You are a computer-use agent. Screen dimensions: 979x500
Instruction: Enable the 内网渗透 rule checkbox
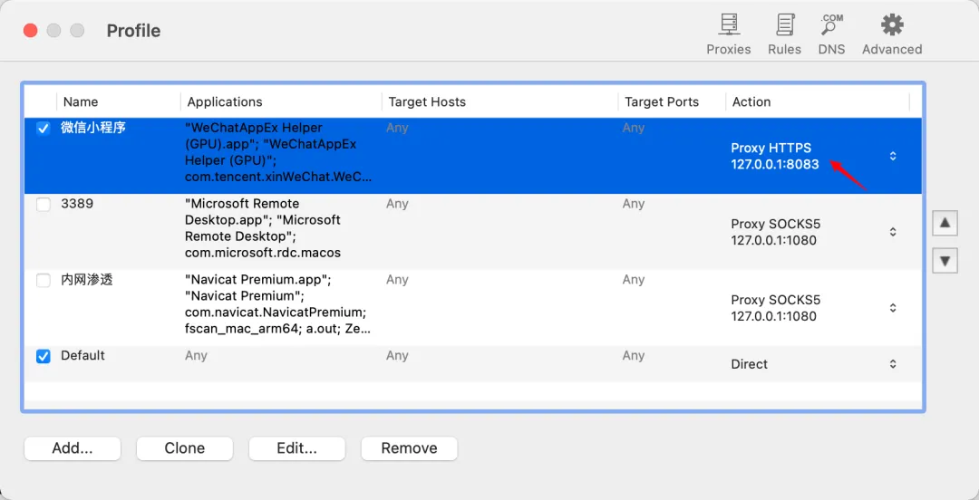click(44, 280)
